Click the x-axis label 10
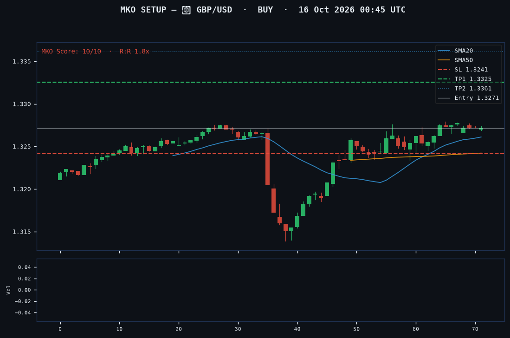Viewport: 510px width, 338px height. coord(119,329)
